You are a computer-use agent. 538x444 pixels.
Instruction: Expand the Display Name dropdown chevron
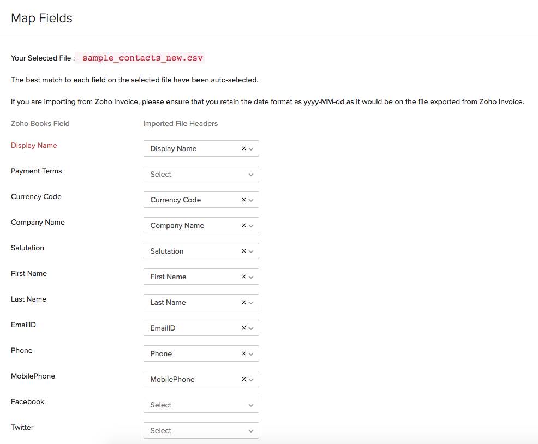coord(251,148)
